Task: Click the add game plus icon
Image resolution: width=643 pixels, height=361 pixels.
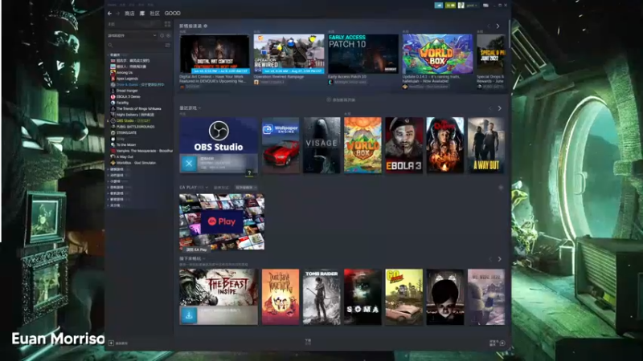Action: click(111, 343)
